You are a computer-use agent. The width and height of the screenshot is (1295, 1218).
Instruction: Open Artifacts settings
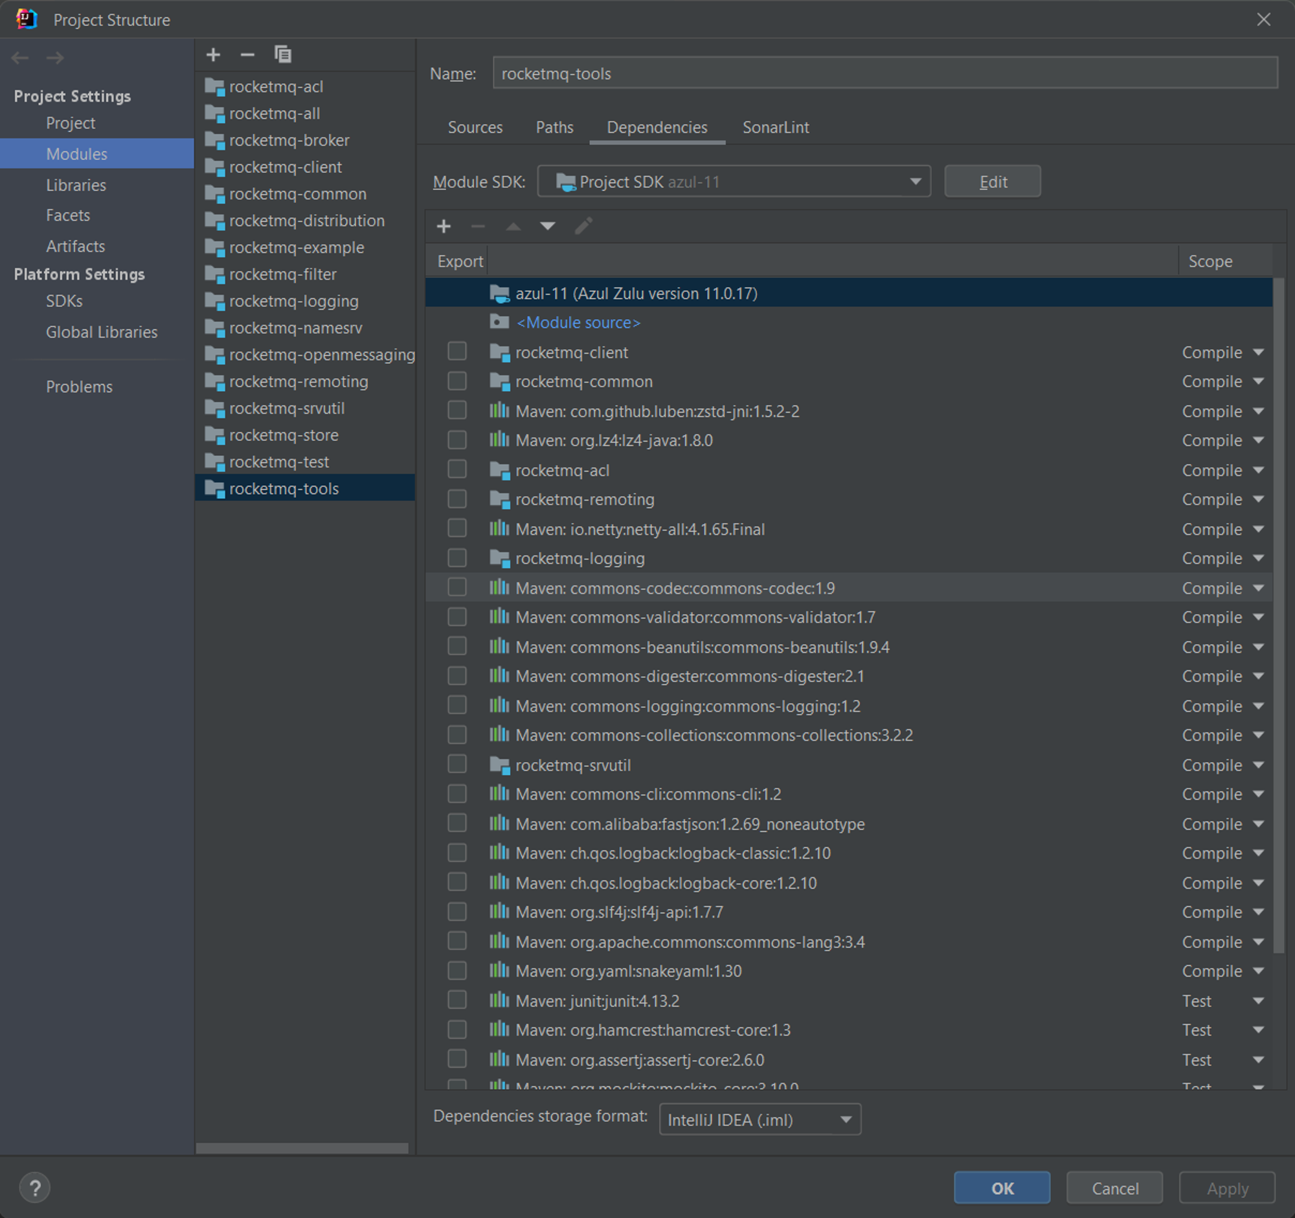pyautogui.click(x=75, y=246)
